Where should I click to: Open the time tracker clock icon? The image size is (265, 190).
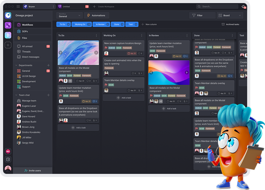[x=8, y=159]
